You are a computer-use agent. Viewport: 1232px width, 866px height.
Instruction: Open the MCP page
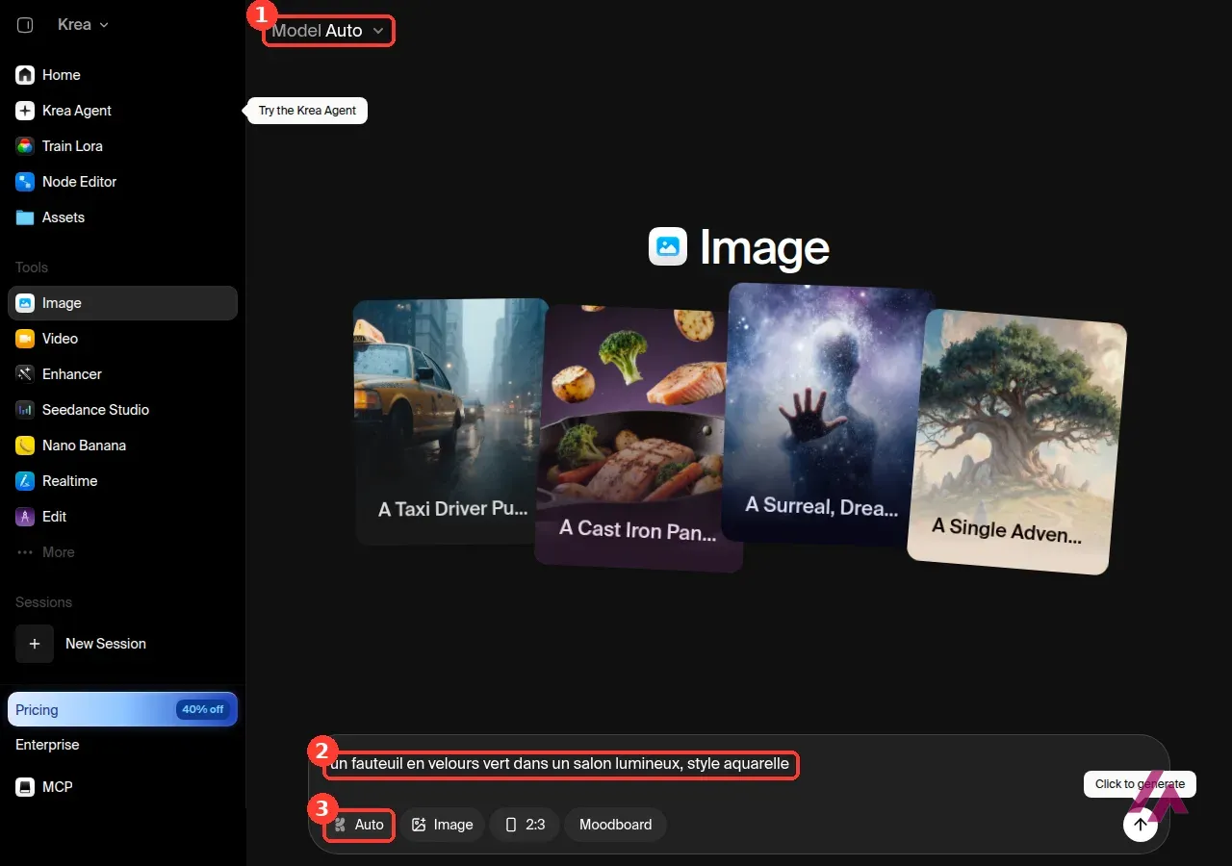pos(122,787)
